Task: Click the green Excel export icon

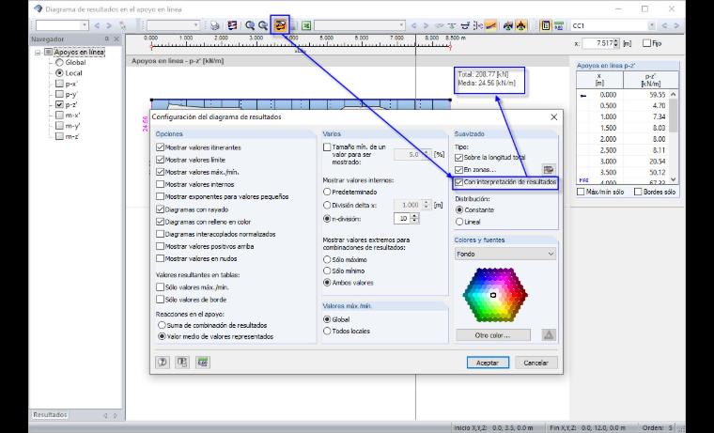Action: click(306, 26)
